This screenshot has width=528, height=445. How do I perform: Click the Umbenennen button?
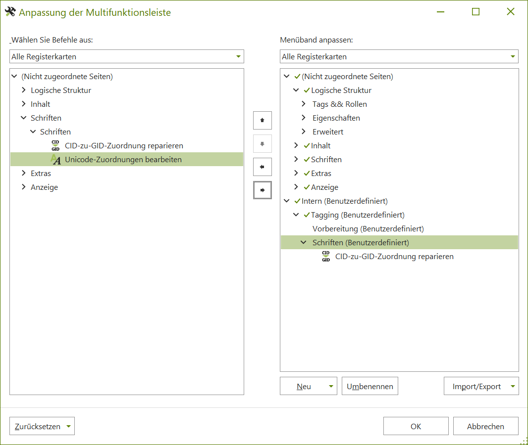pos(370,386)
